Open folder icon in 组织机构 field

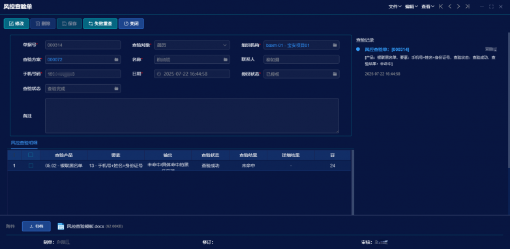(335, 45)
